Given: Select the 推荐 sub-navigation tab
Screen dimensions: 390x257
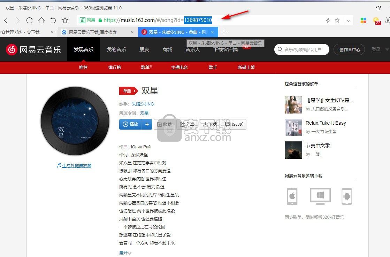Looking at the screenshot, I should 83,67.
